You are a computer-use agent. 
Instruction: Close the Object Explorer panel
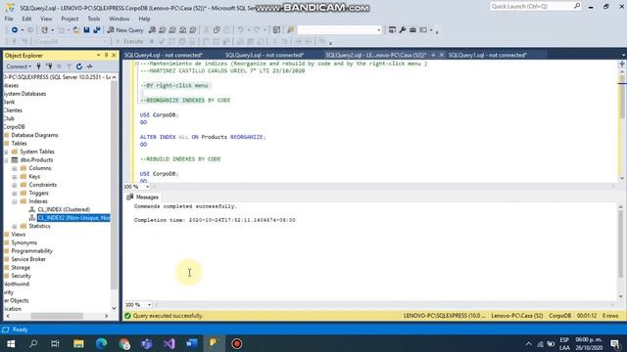[x=114, y=55]
